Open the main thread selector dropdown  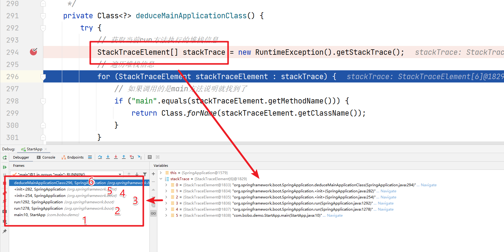point(120,174)
